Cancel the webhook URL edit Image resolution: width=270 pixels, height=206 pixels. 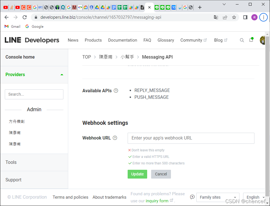click(161, 174)
